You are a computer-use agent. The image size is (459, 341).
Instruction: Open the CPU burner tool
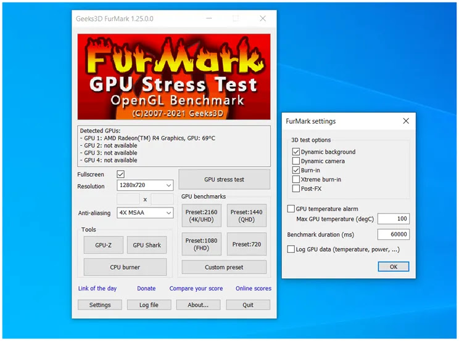point(125,267)
